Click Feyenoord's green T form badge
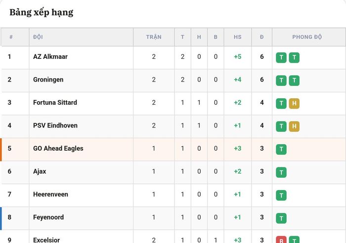This screenshot has width=346, height=243. coord(281,218)
